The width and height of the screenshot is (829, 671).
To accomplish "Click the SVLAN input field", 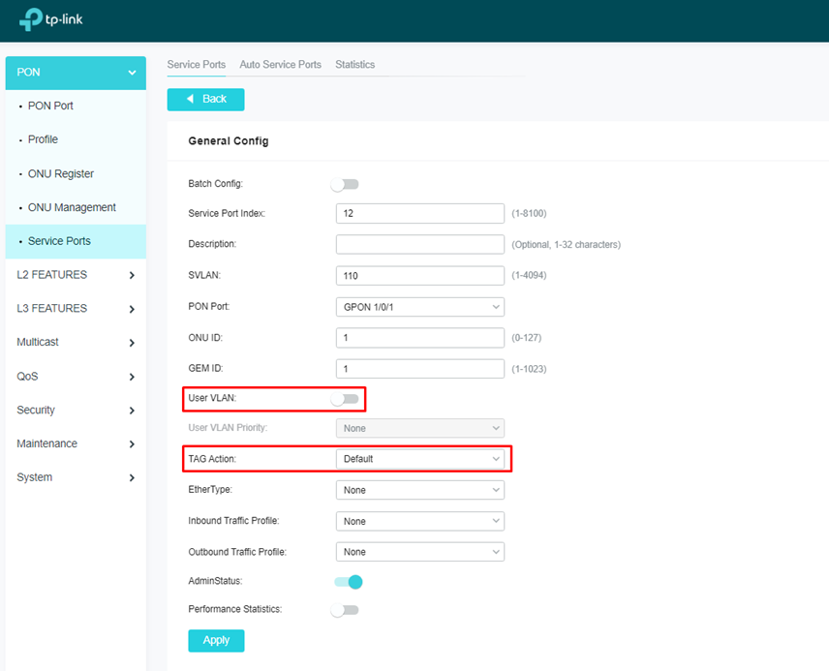I will click(419, 276).
